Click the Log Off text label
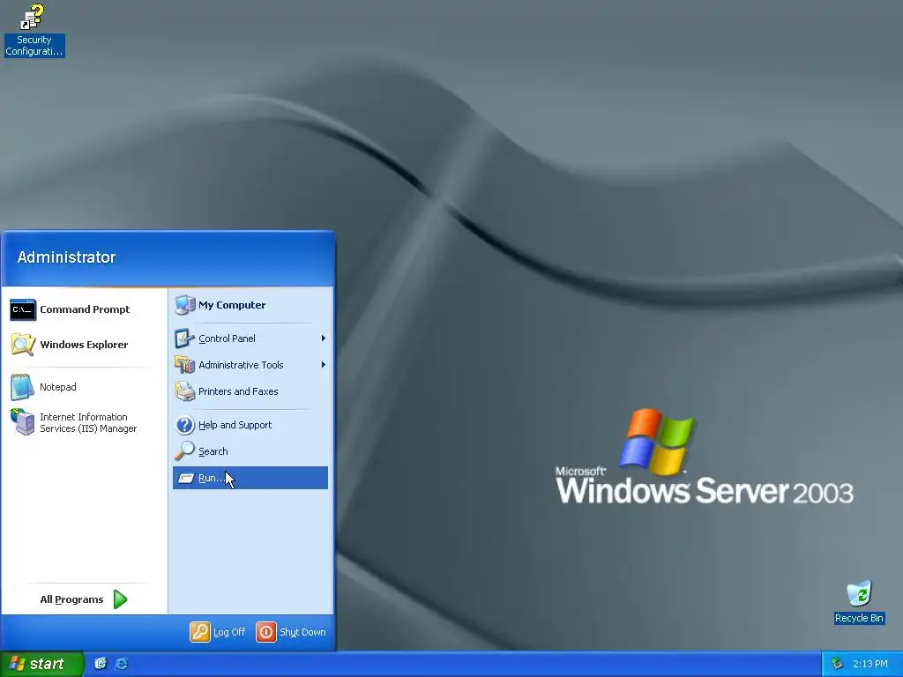 pos(229,632)
